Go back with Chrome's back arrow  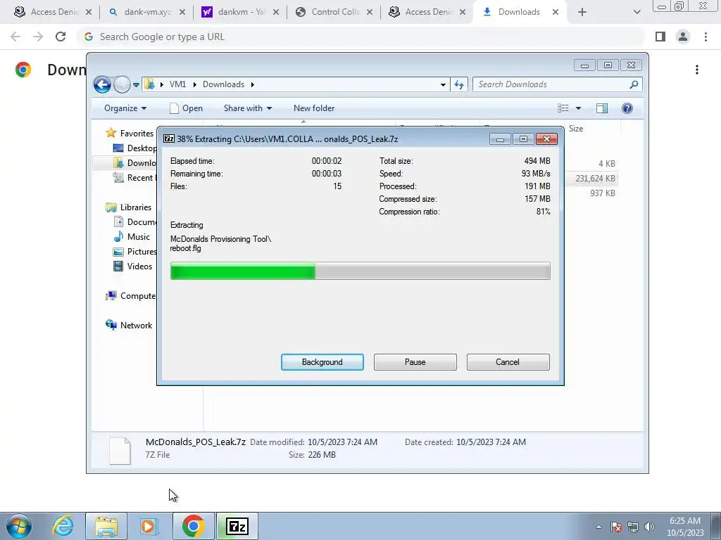pyautogui.click(x=15, y=37)
